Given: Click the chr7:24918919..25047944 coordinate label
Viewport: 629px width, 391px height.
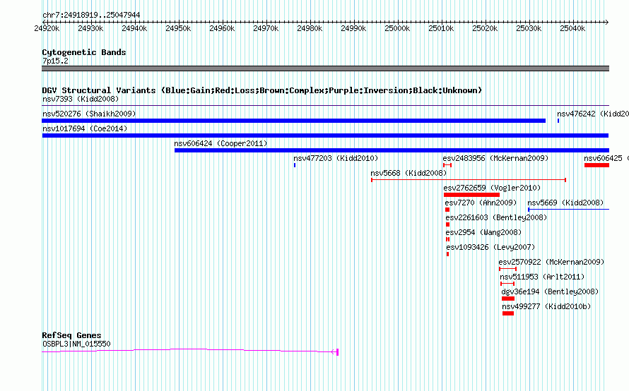Looking at the screenshot, I should point(91,15).
